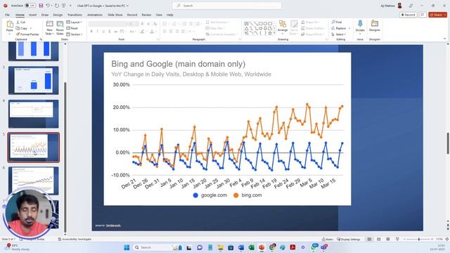Open the Select dropdown
Screen dimensions: 450x253
[338, 34]
